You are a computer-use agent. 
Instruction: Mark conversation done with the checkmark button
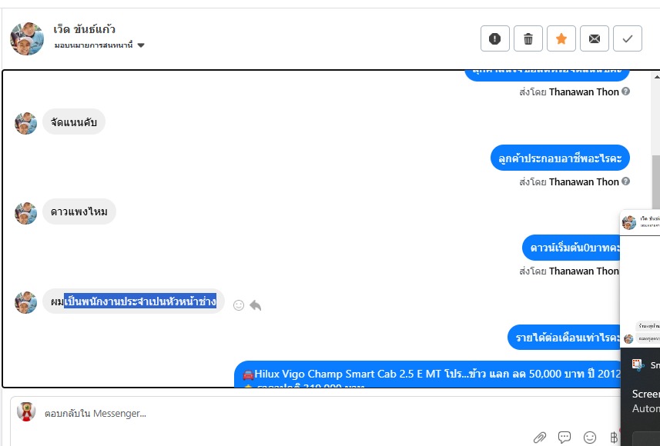(x=628, y=38)
